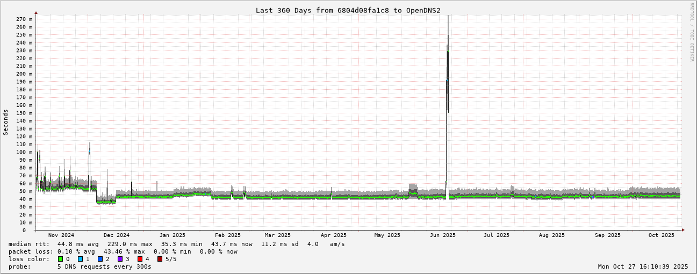This screenshot has height=274, width=697.
Task: Click the 'Nov 2024' x-axis label
Action: [x=61, y=235]
